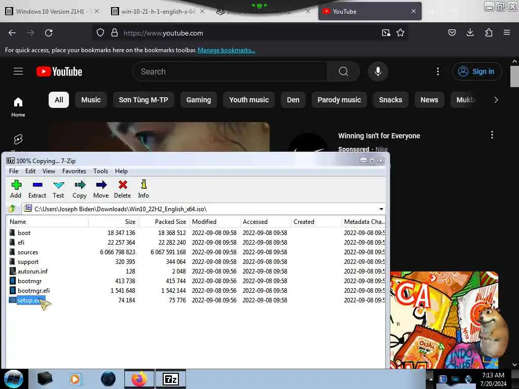This screenshot has height=389, width=519.
Task: Extract files with the Extract icon
Action: tap(37, 189)
